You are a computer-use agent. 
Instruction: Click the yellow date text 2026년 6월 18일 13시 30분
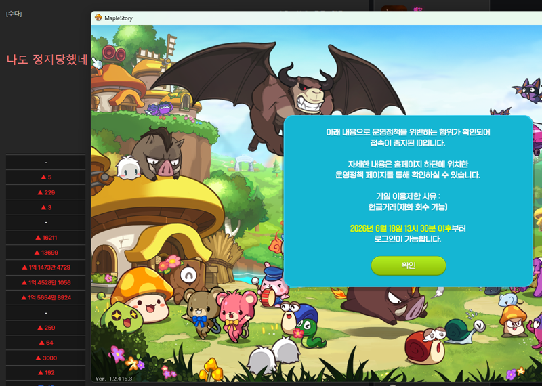[x=392, y=228]
